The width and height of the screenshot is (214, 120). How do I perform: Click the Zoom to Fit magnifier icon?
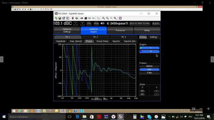point(115,18)
